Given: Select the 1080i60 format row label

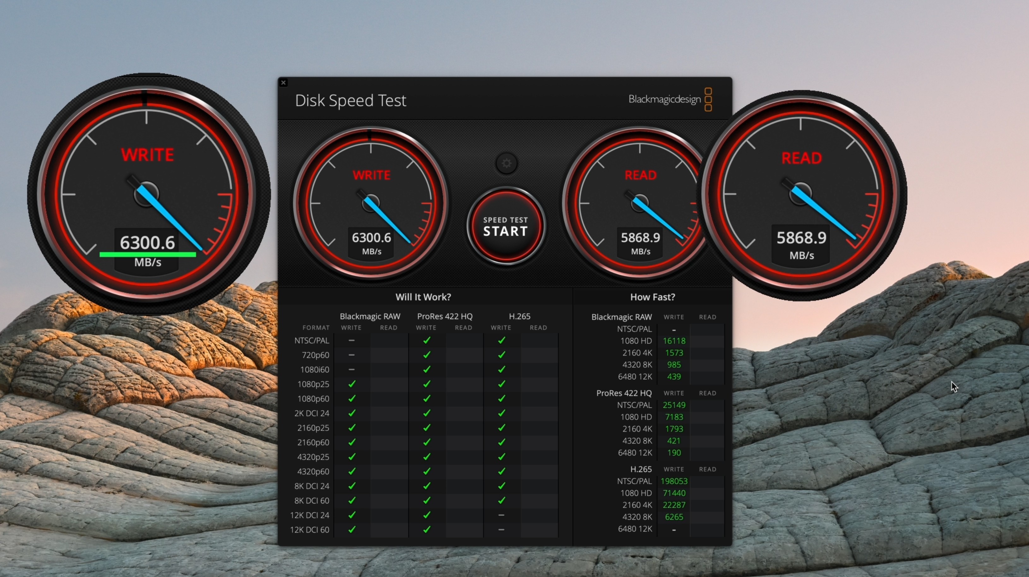Looking at the screenshot, I should (x=315, y=370).
